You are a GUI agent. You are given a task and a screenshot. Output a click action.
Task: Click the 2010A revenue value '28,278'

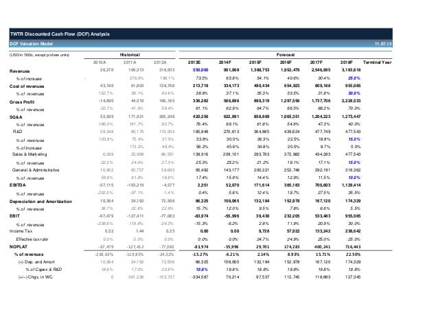click(x=106, y=70)
